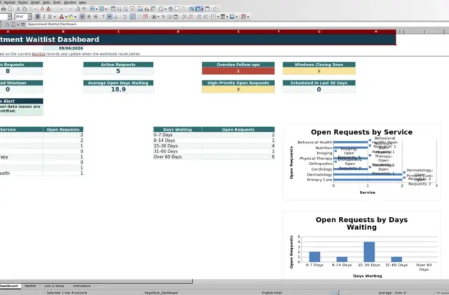The width and height of the screenshot is (449, 295).
Task: Expand the Borders dropdown arrow
Action: (x=217, y=17)
